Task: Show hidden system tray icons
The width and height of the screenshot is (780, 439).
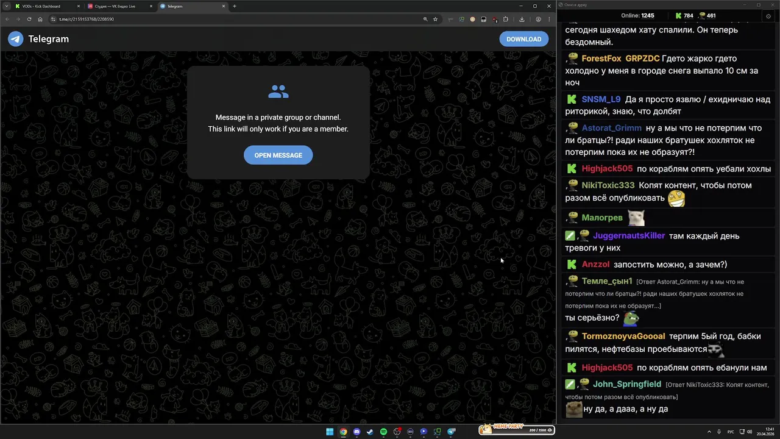Action: [709, 432]
